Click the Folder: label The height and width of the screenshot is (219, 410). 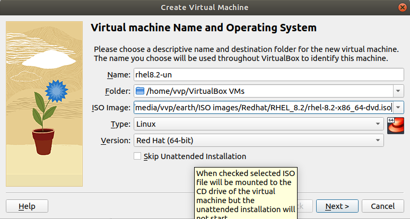tap(118, 91)
